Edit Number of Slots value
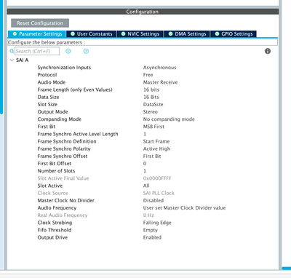The image size is (291, 278). pyautogui.click(x=145, y=171)
